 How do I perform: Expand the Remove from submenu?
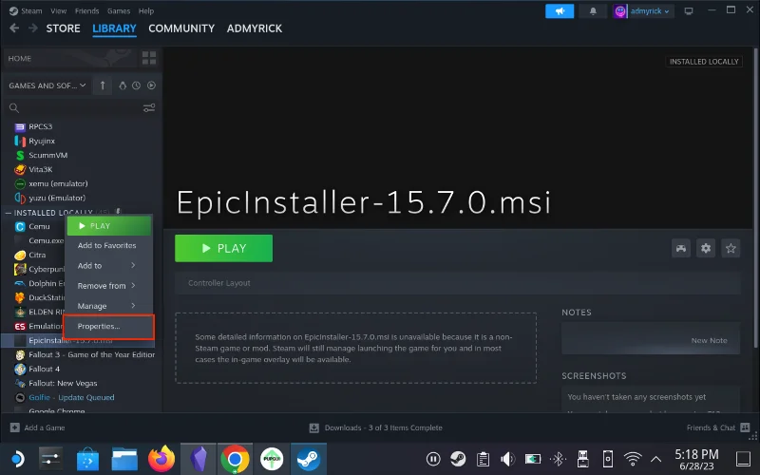[x=108, y=286]
